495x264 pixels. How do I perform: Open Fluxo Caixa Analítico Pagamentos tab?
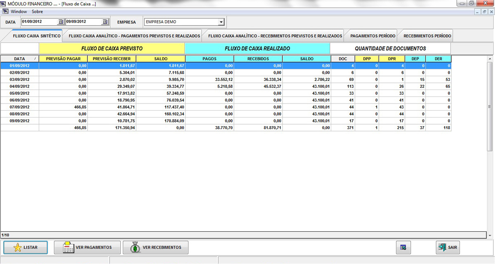click(x=134, y=36)
